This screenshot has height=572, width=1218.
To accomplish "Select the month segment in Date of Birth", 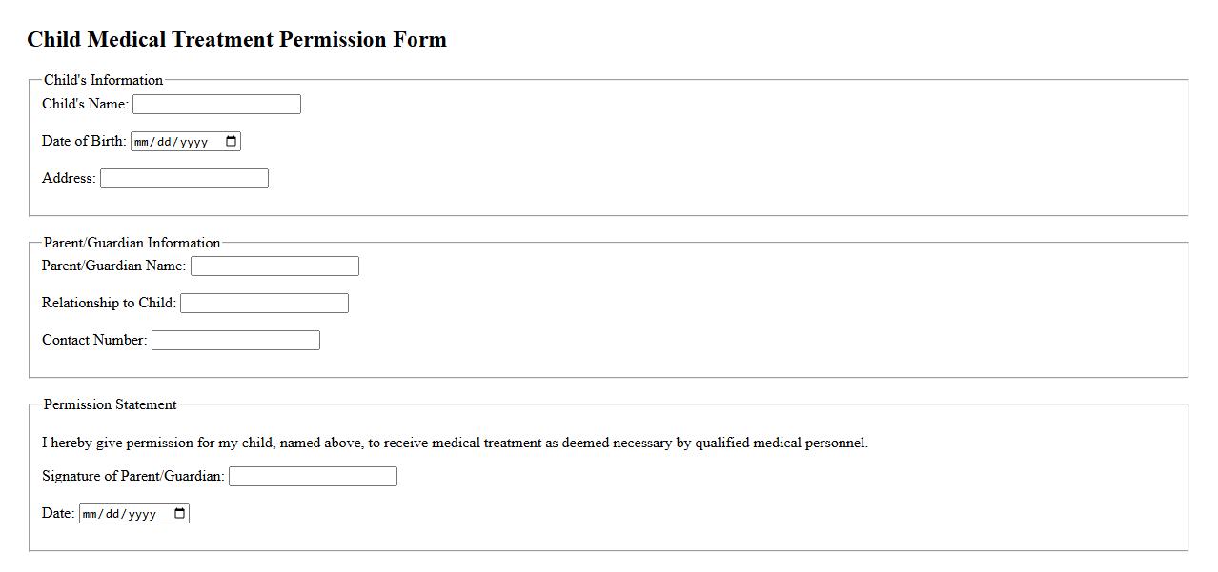I will pos(142,142).
